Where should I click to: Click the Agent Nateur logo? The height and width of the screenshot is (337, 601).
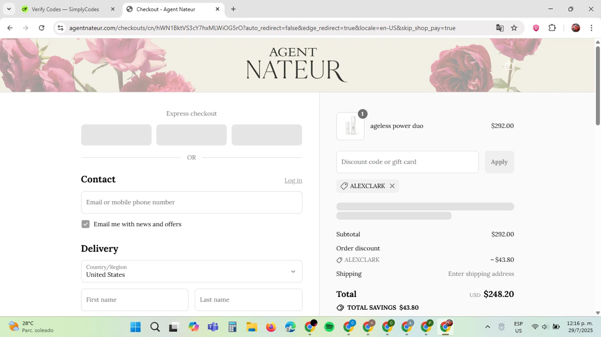pos(296,65)
